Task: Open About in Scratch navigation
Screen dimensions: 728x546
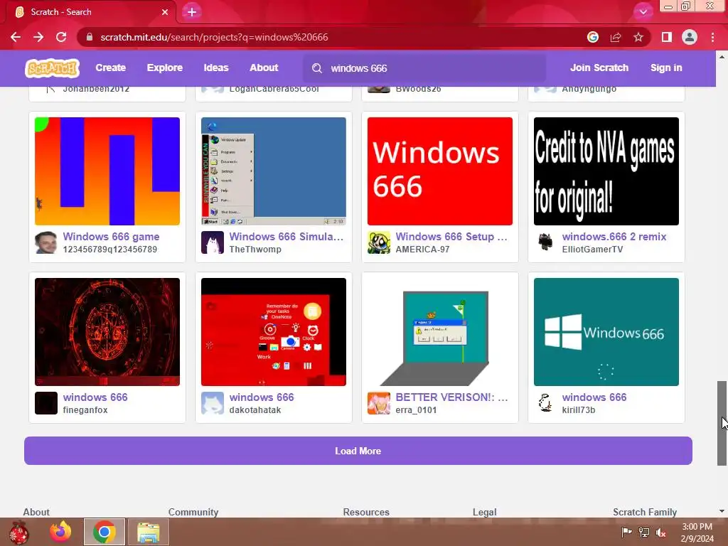Action: tap(264, 68)
